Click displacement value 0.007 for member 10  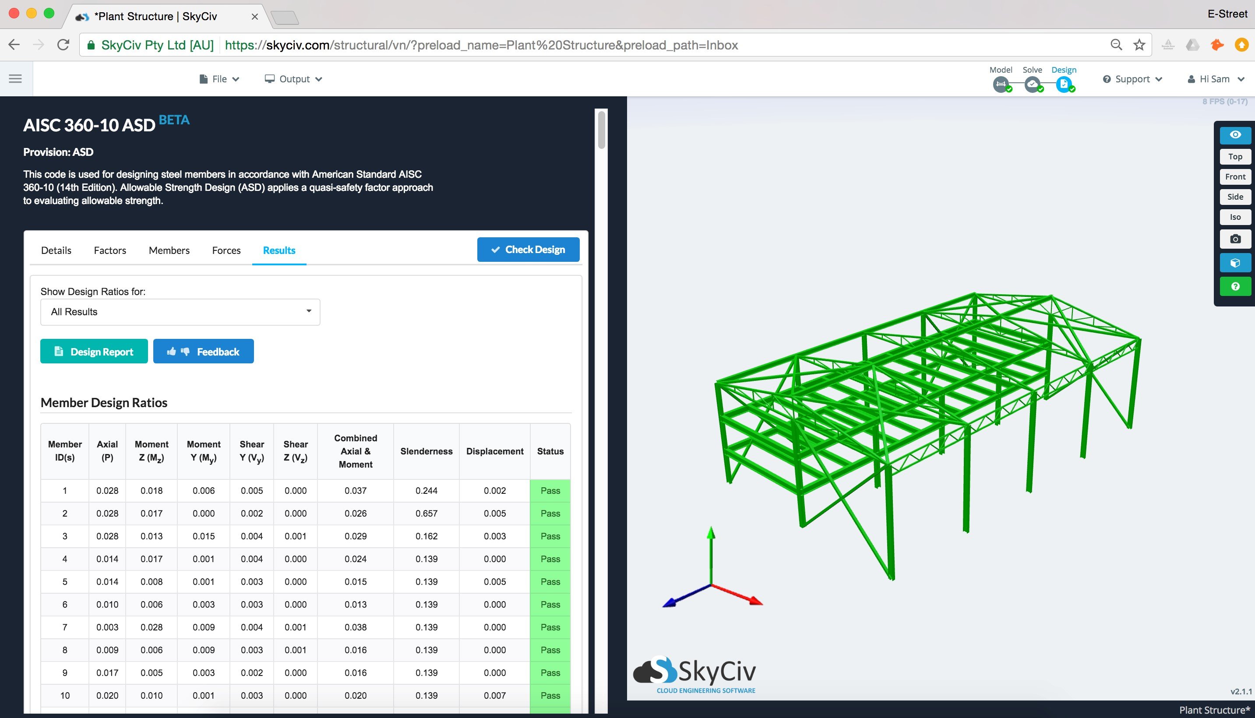tap(495, 695)
